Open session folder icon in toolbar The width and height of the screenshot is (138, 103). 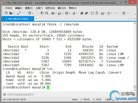click(x=11, y=13)
